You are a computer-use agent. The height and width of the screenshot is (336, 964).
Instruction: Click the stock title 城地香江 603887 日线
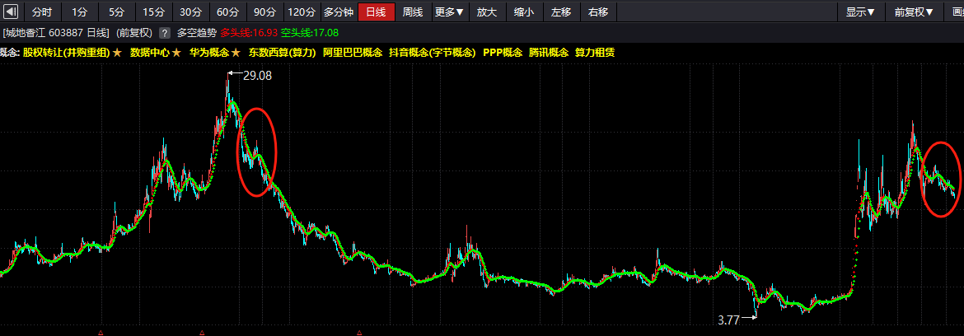(x=56, y=33)
